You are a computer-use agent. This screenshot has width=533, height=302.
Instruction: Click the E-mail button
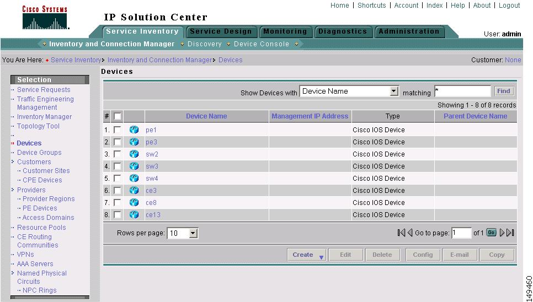pyautogui.click(x=460, y=255)
